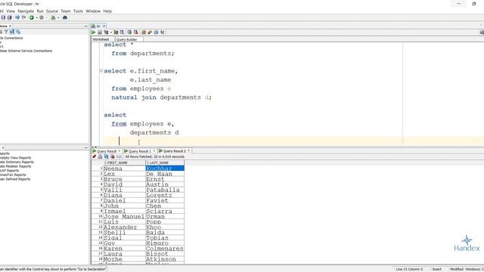This screenshot has height=272, width=484.
Task: Open the SQL Worksheet icon's dropdown arrow
Action: pyautogui.click(x=58, y=18)
